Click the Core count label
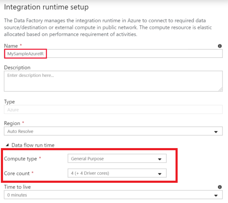Viewport: 228px width, 203px height. (x=17, y=173)
